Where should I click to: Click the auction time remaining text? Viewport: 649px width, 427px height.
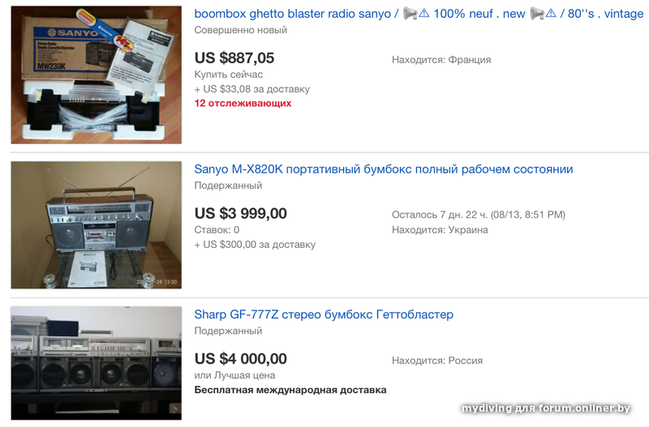coord(479,215)
